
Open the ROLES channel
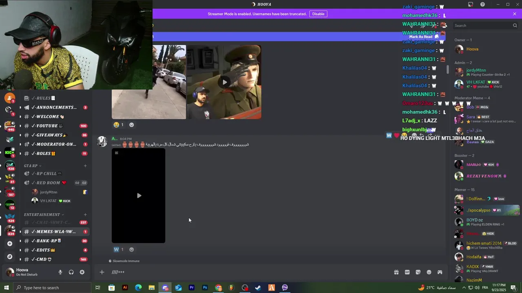(x=55, y=153)
